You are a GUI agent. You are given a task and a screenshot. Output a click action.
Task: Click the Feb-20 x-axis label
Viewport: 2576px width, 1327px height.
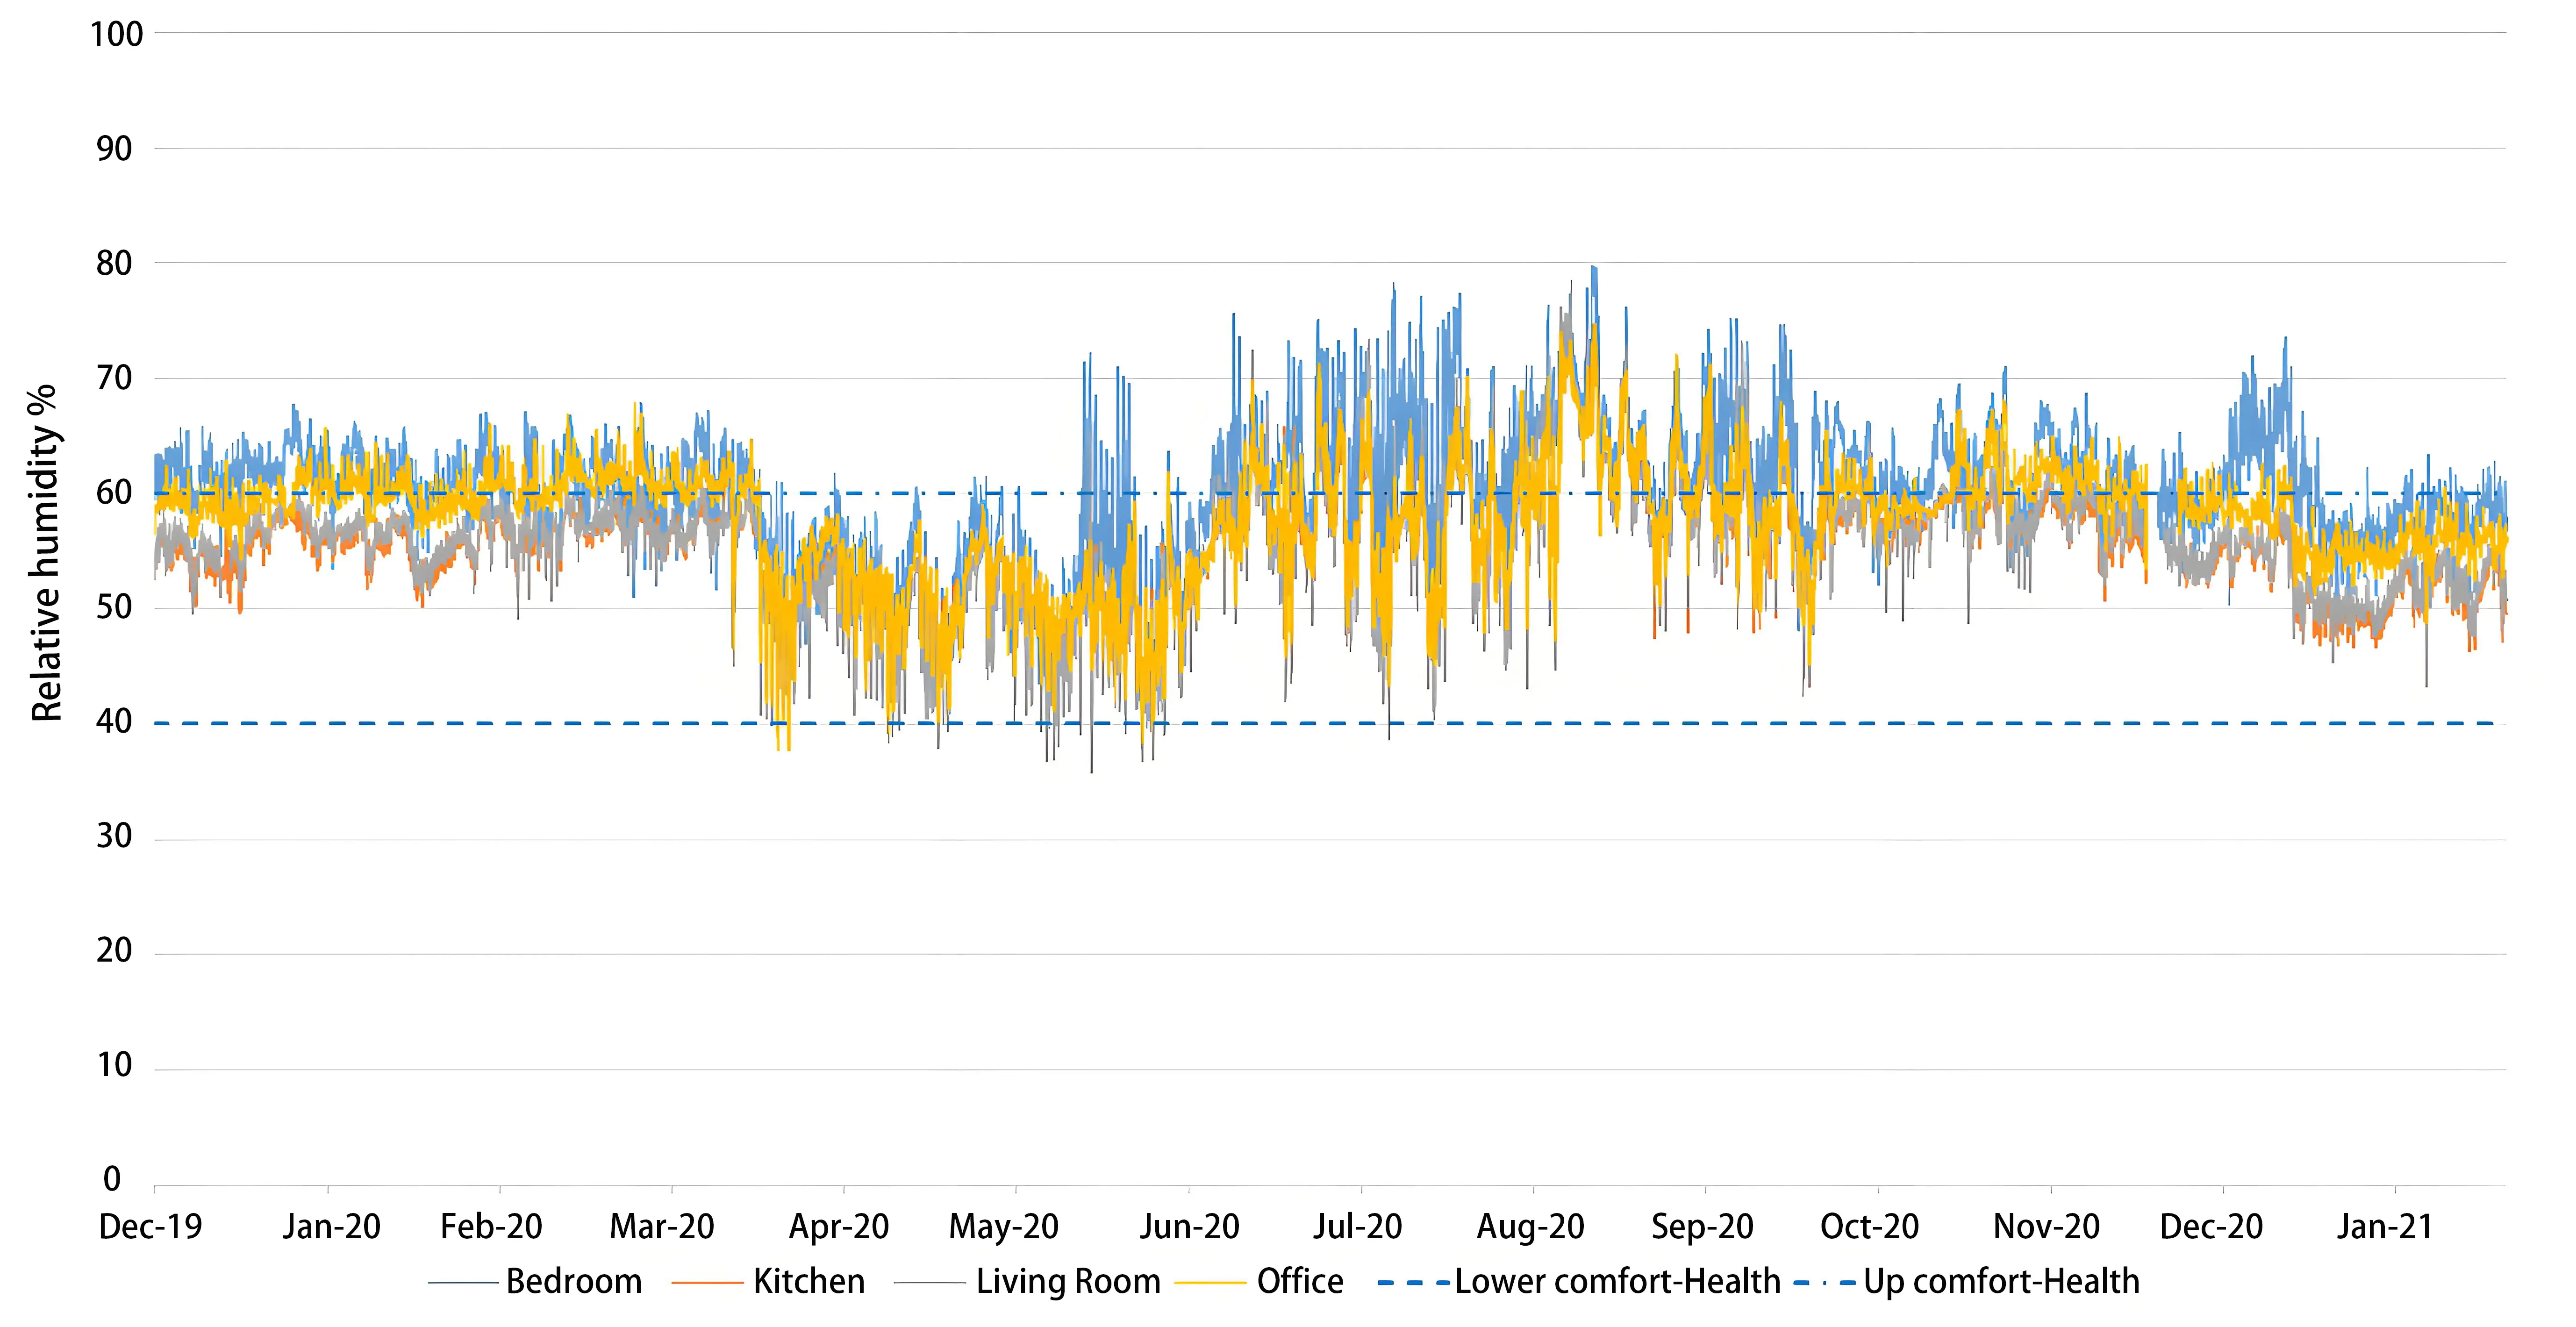pyautogui.click(x=491, y=1226)
